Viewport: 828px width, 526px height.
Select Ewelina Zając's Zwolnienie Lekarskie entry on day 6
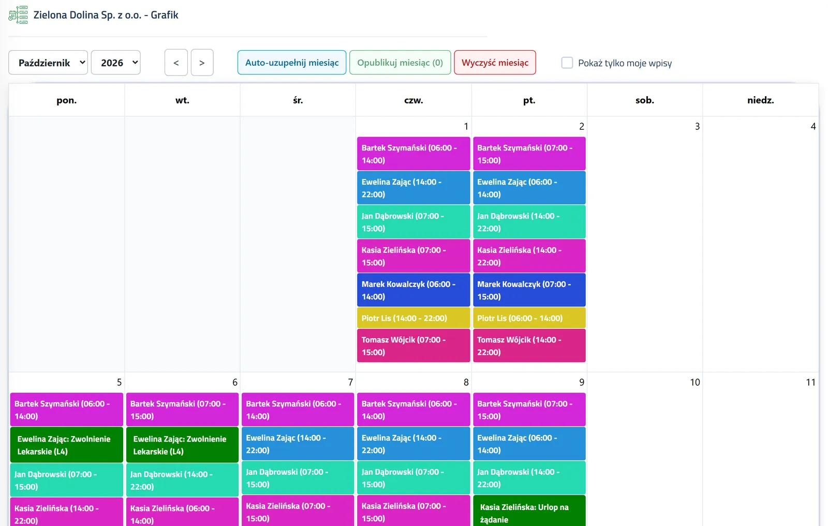182,445
